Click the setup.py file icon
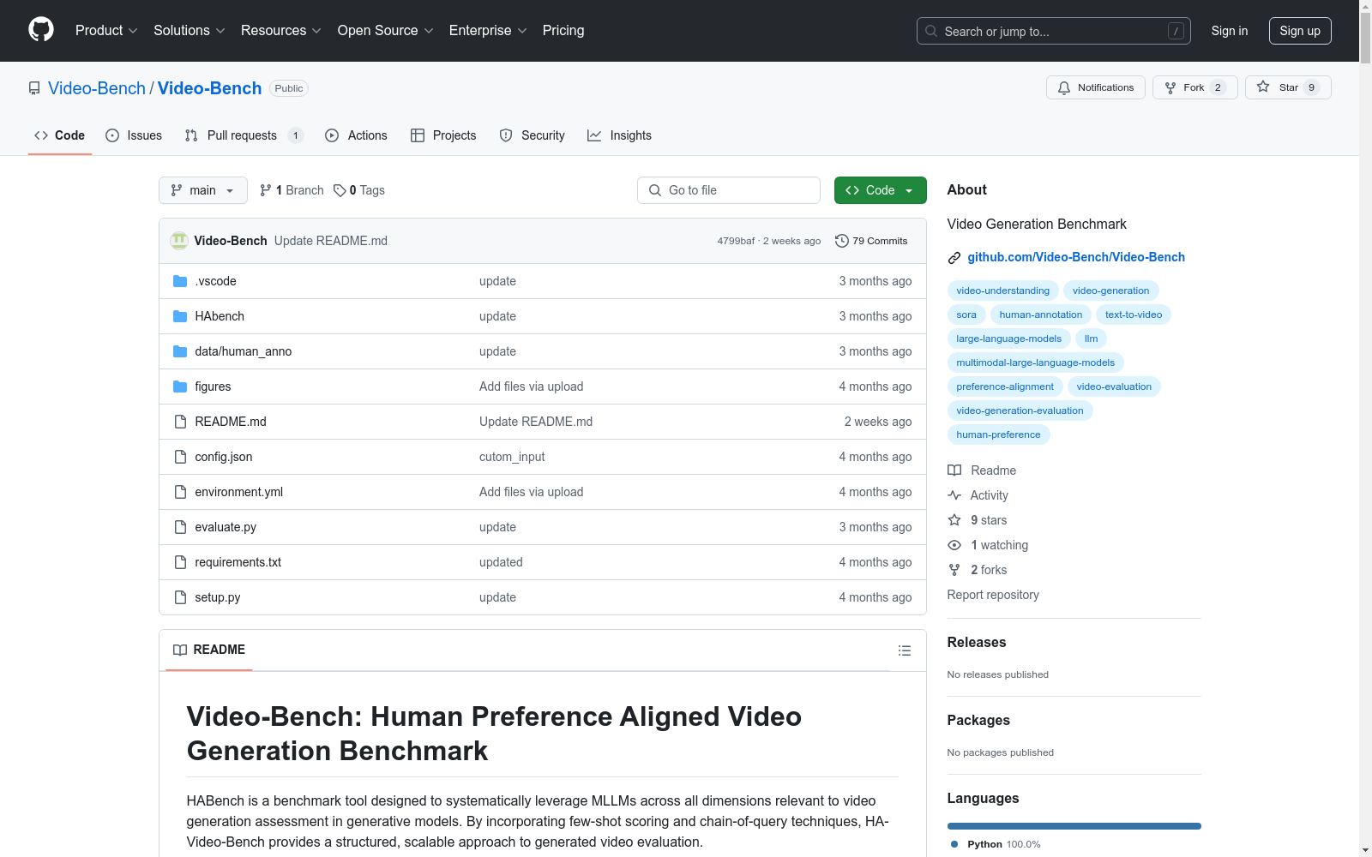This screenshot has height=857, width=1372. point(180,597)
